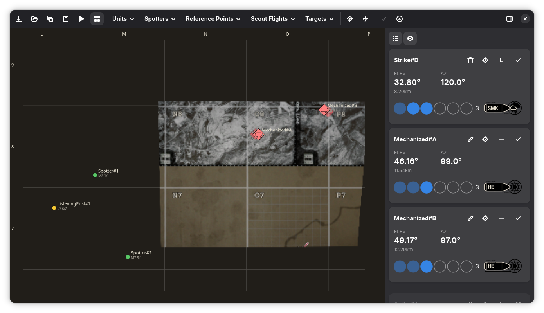Select sixth round circle on Mechanized#B card
This screenshot has width=544, height=313.
[467, 266]
